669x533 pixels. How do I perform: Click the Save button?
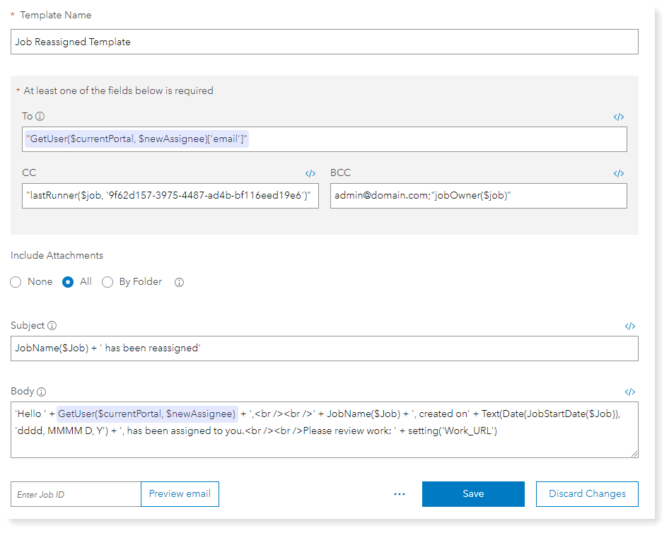473,494
